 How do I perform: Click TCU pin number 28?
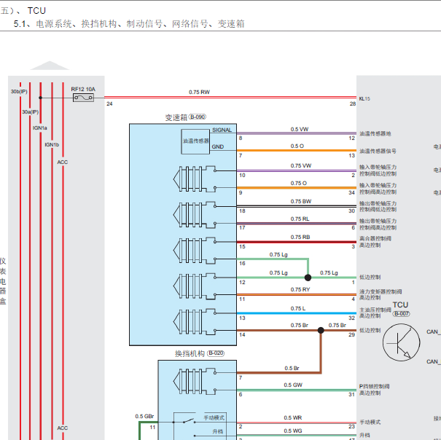[x=353, y=103]
